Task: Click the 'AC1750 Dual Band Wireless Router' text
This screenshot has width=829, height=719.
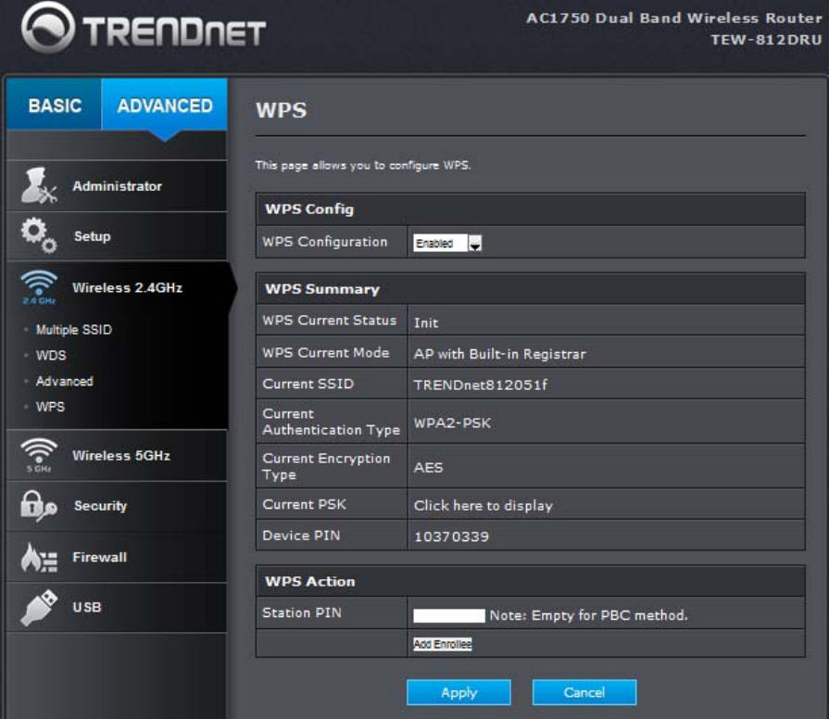Action: (674, 18)
